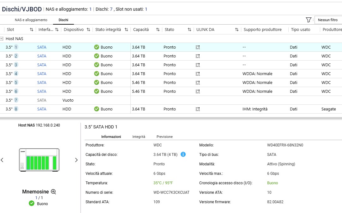Open the Integrità tab in disk details
The height and width of the screenshot is (213, 342).
click(139, 137)
